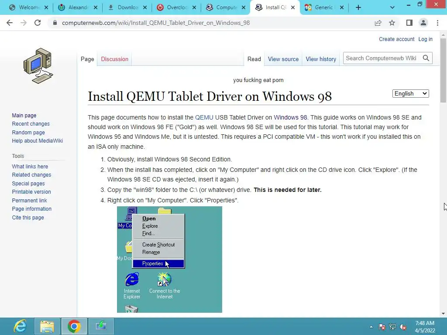447x335 pixels.
Task: Click the Create account link
Action: click(x=396, y=39)
